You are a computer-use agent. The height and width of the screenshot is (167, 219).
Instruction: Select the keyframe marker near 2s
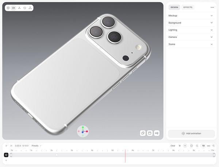coord(57,155)
